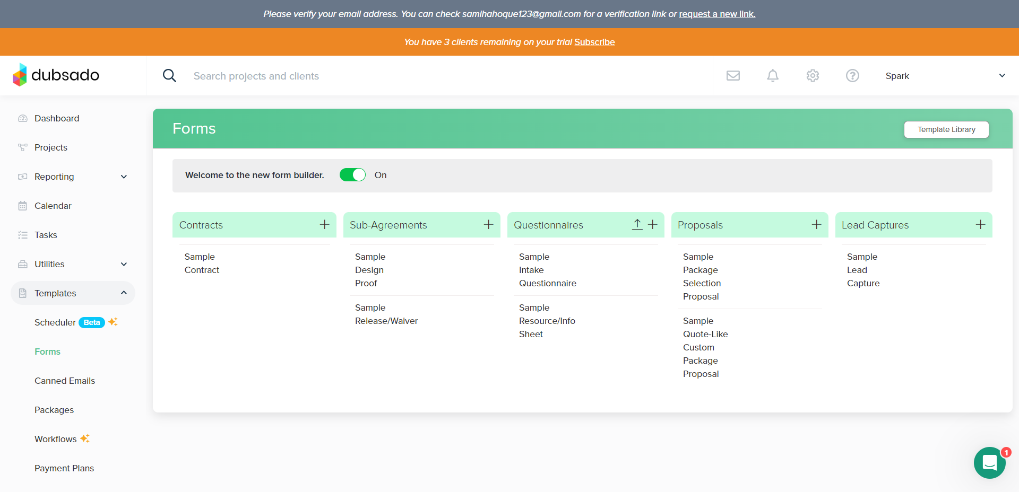Turn off the new form builder toggle
This screenshot has height=492, width=1019.
coord(353,175)
